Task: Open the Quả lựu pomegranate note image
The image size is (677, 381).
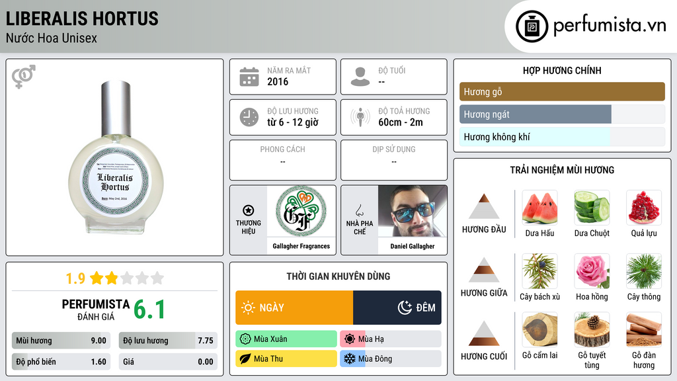Action: [644, 208]
